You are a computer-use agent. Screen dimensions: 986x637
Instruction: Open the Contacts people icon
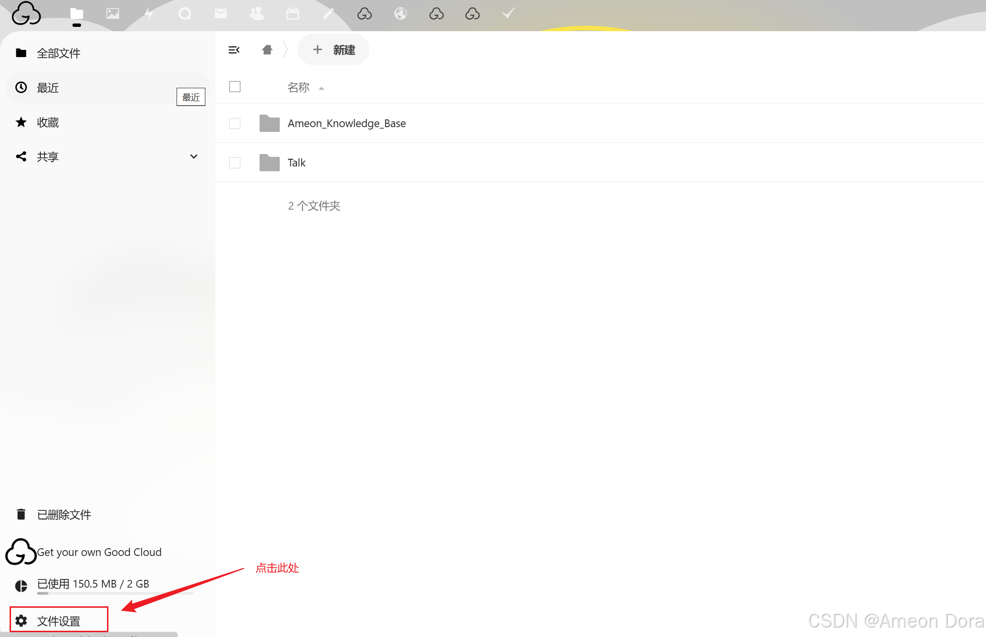pos(257,13)
